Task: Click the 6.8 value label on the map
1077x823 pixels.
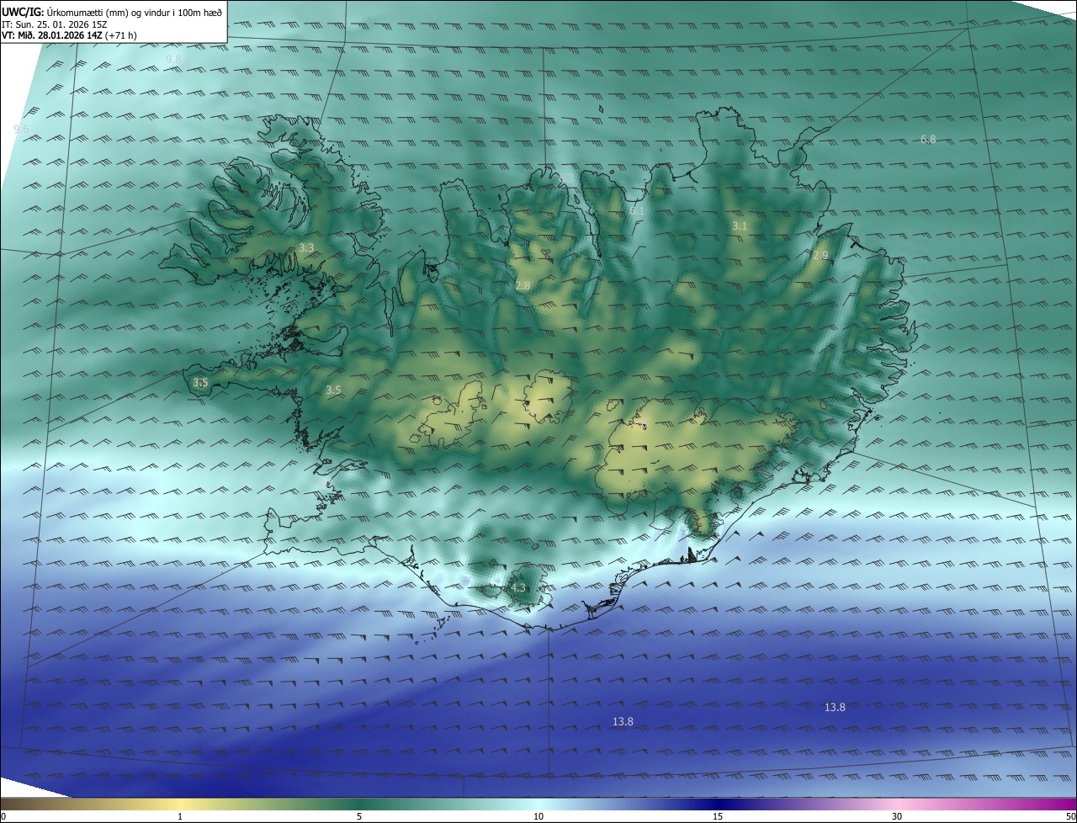Action: tap(928, 140)
